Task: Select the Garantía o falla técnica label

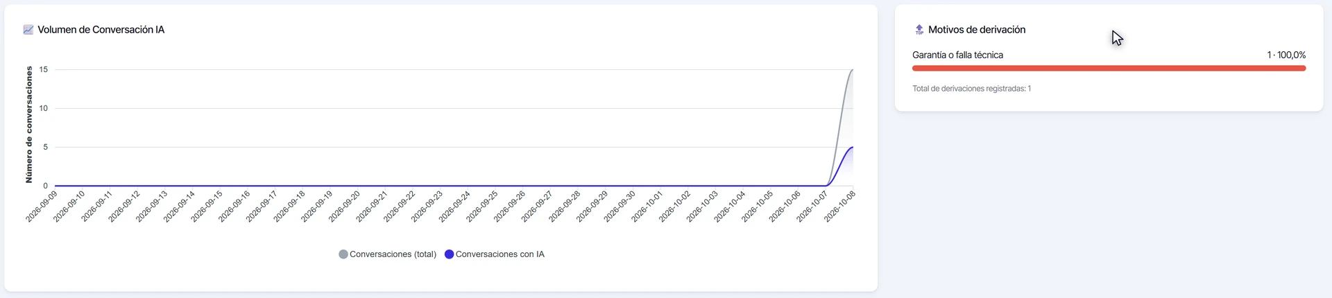Action: [957, 55]
